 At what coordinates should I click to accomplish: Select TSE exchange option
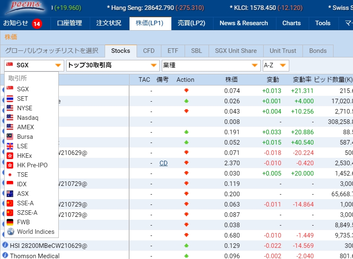pos(31,175)
